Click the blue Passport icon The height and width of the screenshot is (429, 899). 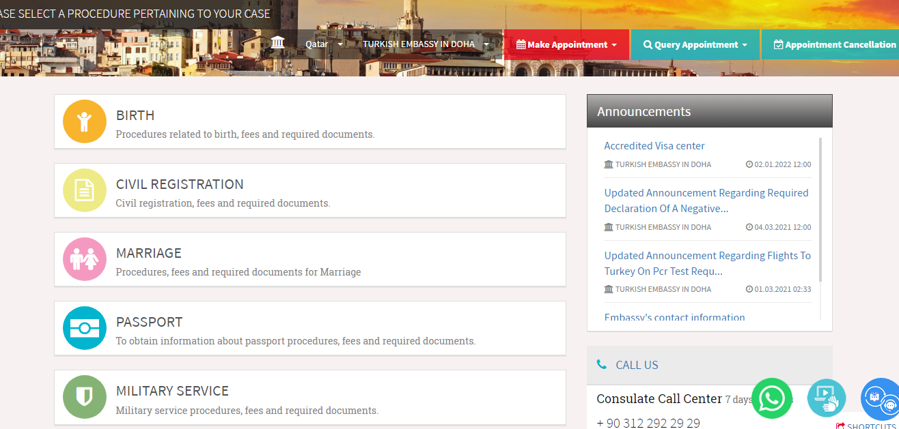[84, 328]
